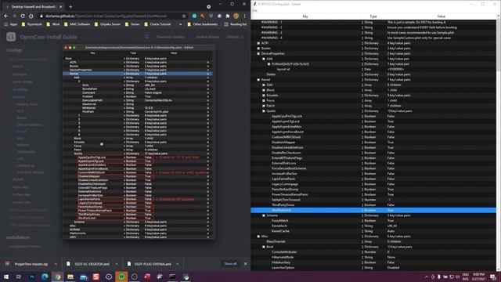Open the File menu in ProperTree
This screenshot has width=501, height=282.
coord(255,10)
